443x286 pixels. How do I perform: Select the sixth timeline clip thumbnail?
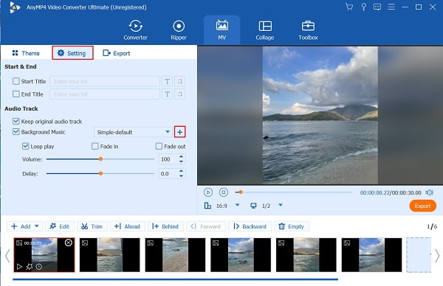pyautogui.click(x=371, y=255)
